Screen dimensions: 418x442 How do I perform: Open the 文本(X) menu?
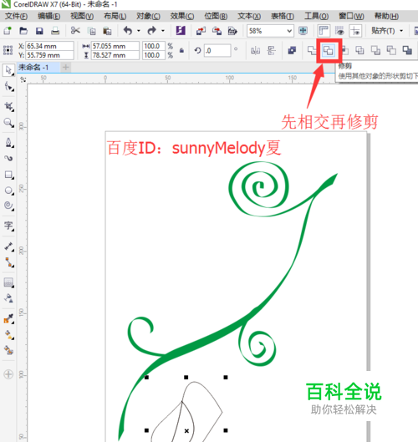click(249, 16)
